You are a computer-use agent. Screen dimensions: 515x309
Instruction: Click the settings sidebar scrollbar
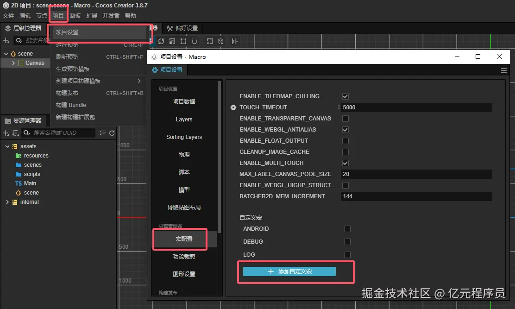pos(220,157)
